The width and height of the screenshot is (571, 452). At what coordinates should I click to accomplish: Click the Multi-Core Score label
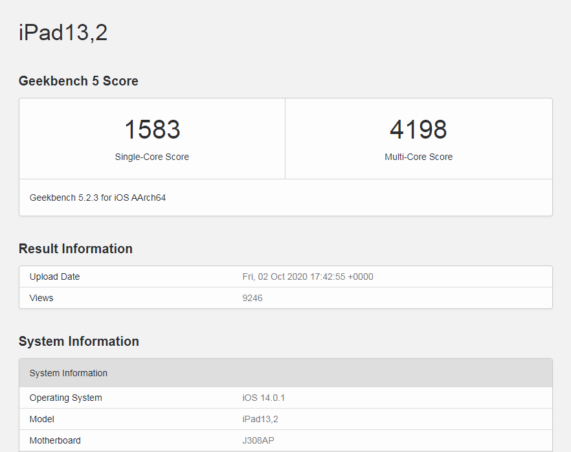point(418,157)
